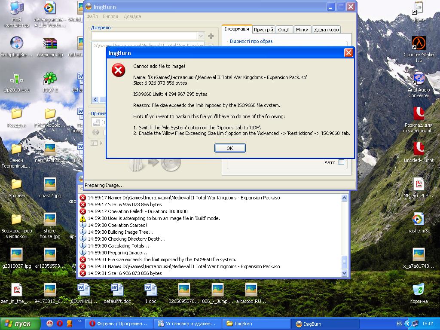Image resolution: width=440 pixels, height=330 pixels.
Task: Switch to the Додатково tab
Action: 327,30
